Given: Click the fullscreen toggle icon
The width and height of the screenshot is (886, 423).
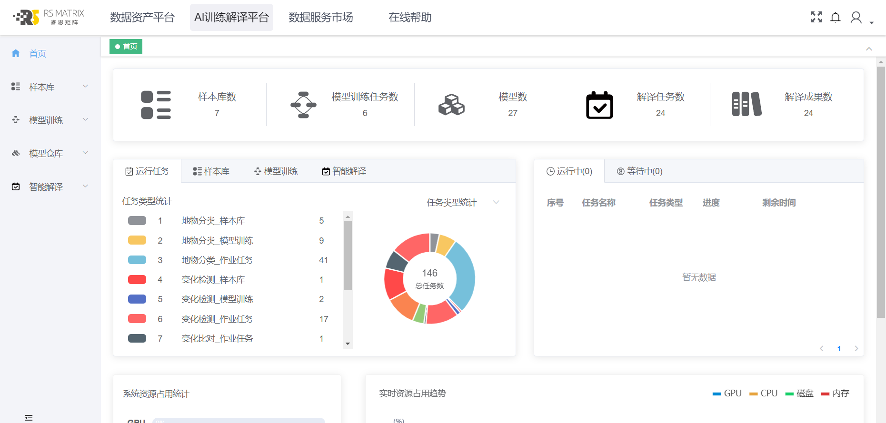Looking at the screenshot, I should 816,18.
